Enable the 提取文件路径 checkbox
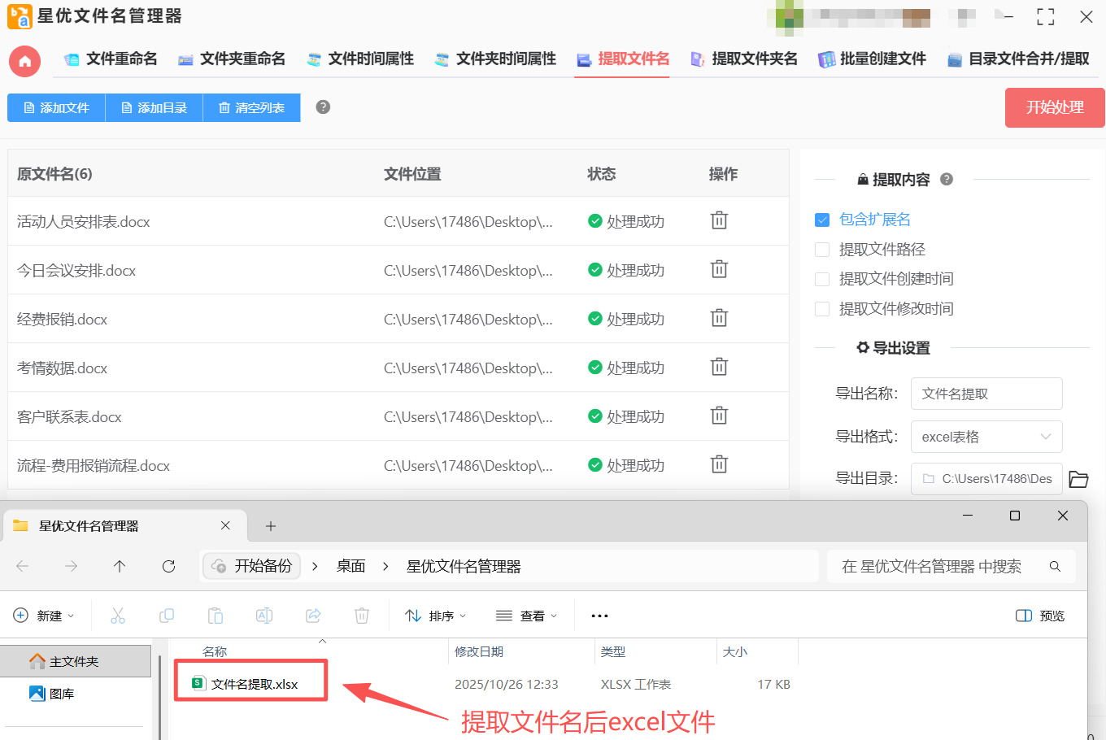The image size is (1106, 740). [822, 250]
